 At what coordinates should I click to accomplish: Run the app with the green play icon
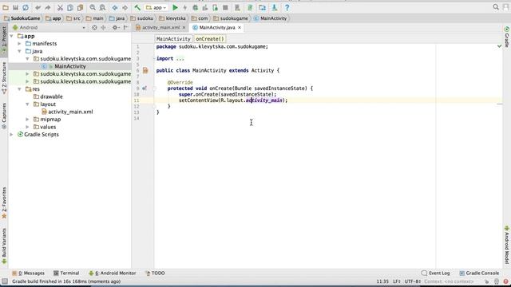175,7
